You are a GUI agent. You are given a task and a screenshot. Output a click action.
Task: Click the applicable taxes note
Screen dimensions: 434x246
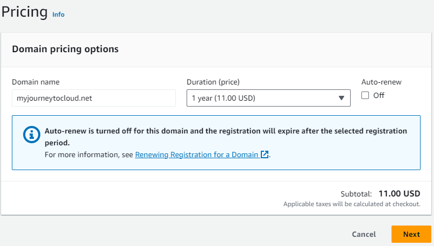click(x=351, y=205)
